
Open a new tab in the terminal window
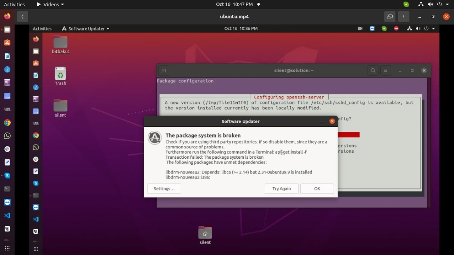pyautogui.click(x=164, y=70)
